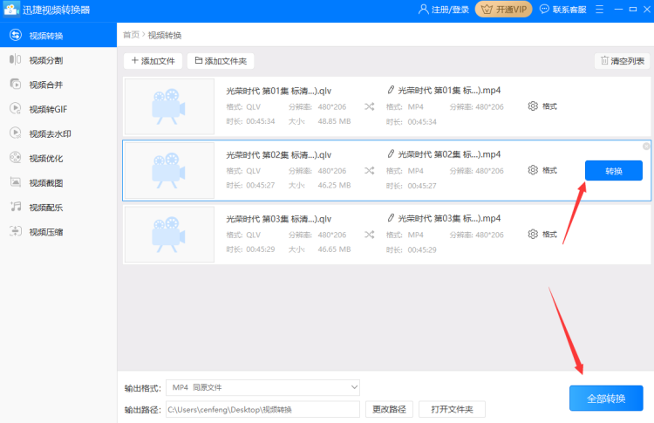Open the hamburger menu in title bar
This screenshot has height=423, width=654.
(x=599, y=10)
